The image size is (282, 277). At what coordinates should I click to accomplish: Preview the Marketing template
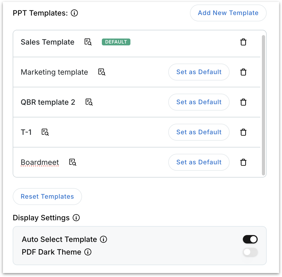click(x=102, y=72)
